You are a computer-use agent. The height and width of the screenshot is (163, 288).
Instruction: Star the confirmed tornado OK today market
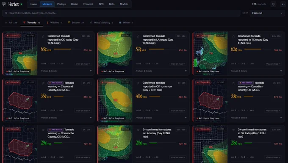click(43, 36)
